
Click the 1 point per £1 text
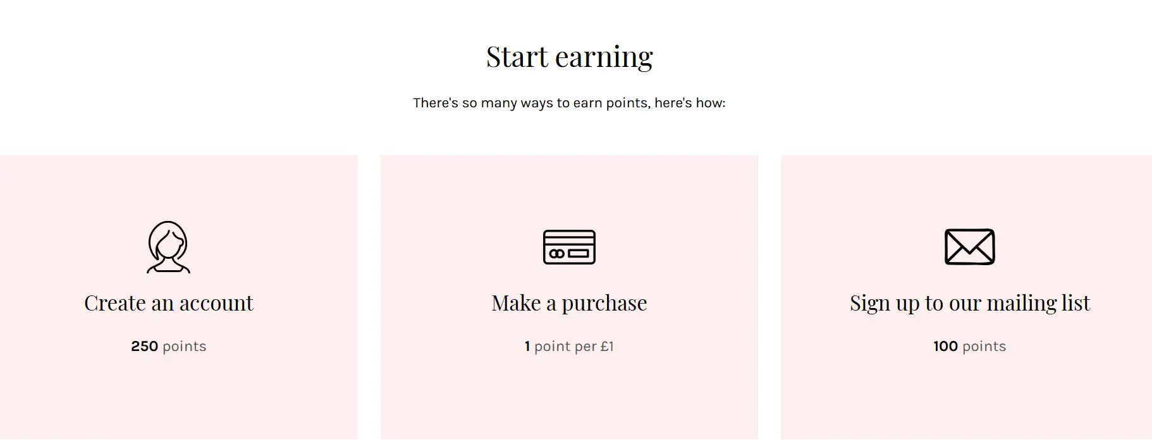(569, 346)
